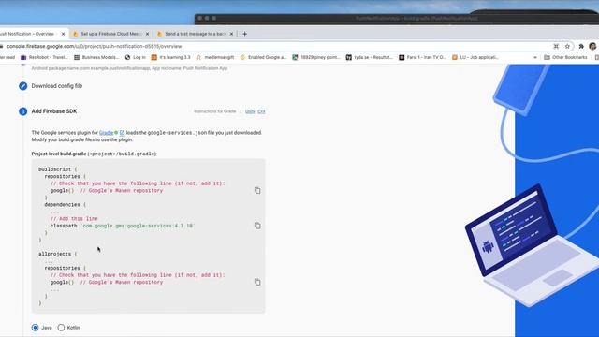Viewport: 599px width, 337px height.
Task: Click the step 3 number badge
Action: [22, 111]
